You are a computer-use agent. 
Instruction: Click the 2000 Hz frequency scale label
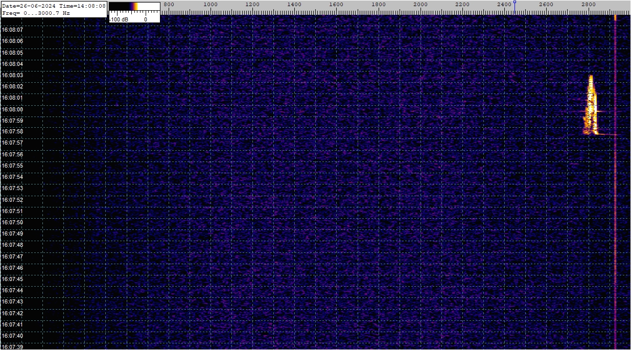(x=420, y=5)
